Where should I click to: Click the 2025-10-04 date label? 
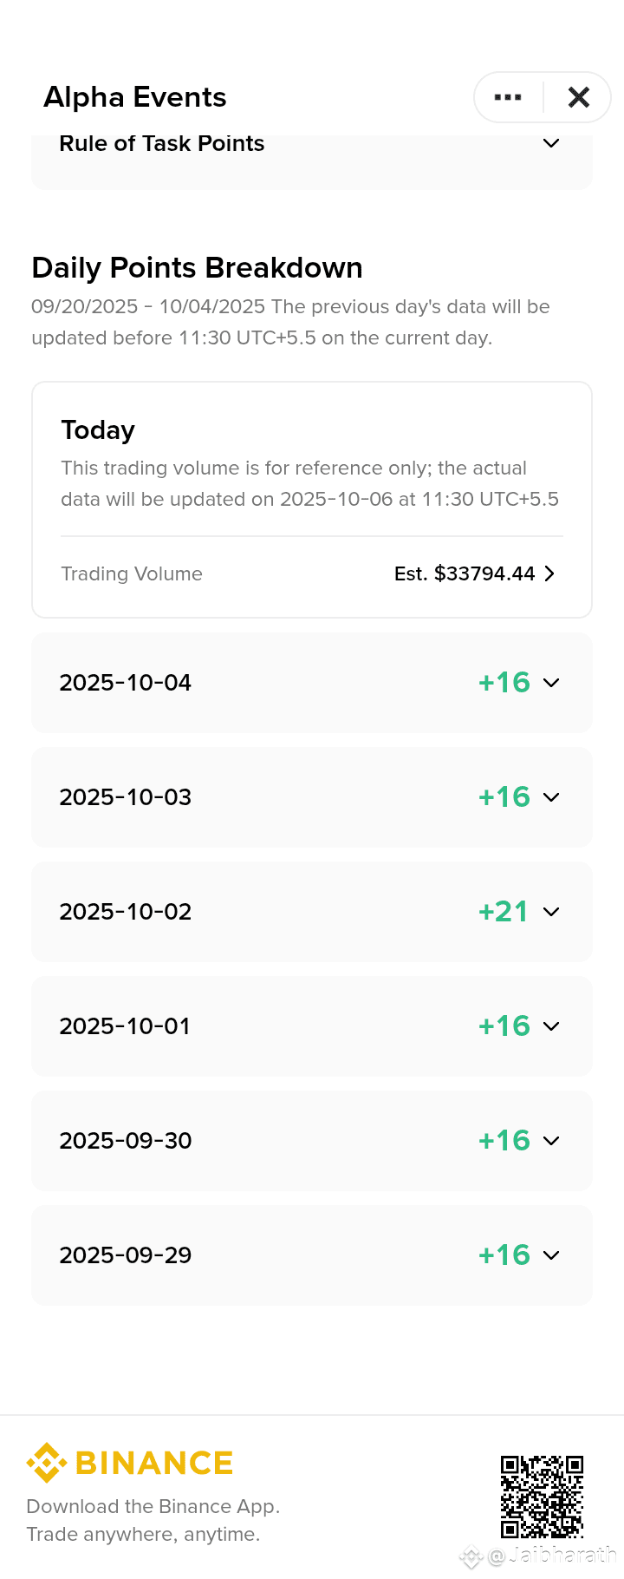[x=126, y=683]
